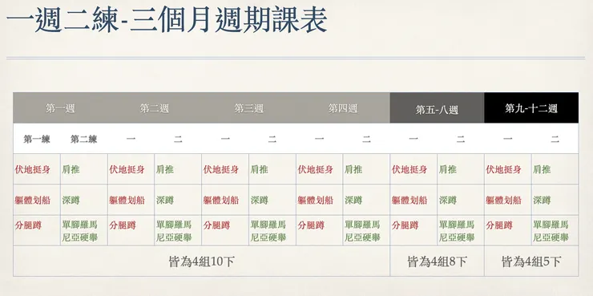Viewport: 593px width, 296px height.
Task: Pick 肩推 in the 第三週 column
Action: coord(260,169)
